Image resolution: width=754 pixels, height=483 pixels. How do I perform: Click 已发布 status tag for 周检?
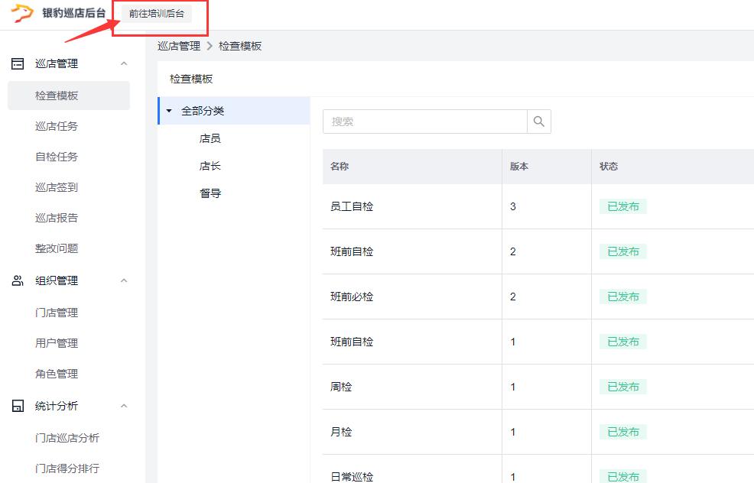(x=622, y=387)
